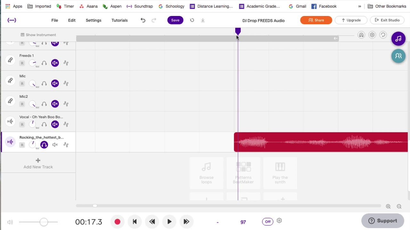Zoom out on the timeline
Image resolution: width=410 pixels, height=230 pixels.
tap(399, 206)
